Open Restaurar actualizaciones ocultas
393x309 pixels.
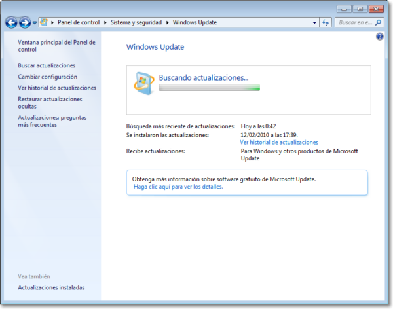point(50,103)
